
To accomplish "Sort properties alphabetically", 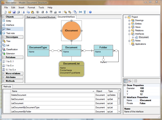I will pyautogui.click(x=130, y=81).
